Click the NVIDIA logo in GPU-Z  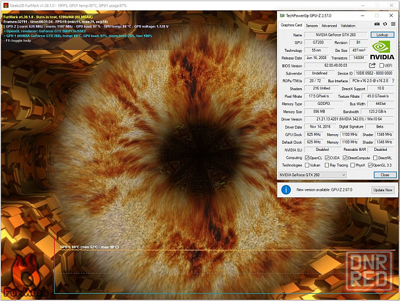pos(382,51)
